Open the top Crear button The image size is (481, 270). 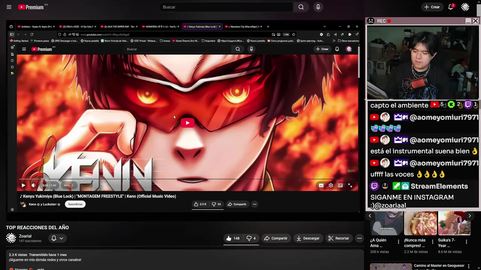tap(432, 7)
